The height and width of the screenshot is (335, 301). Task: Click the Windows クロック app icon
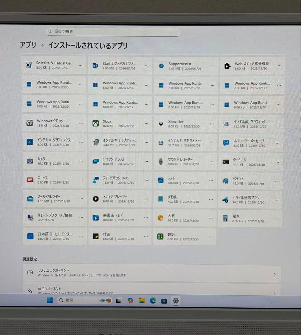pos(30,123)
